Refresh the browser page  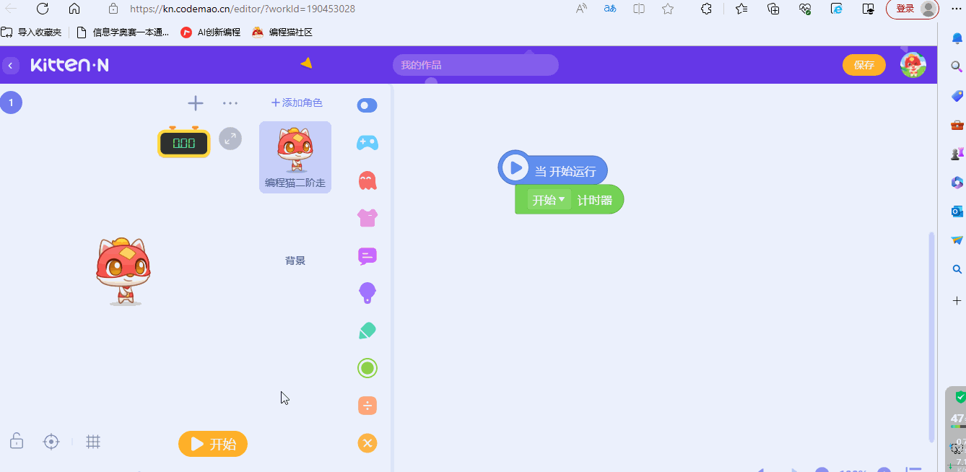coord(43,9)
